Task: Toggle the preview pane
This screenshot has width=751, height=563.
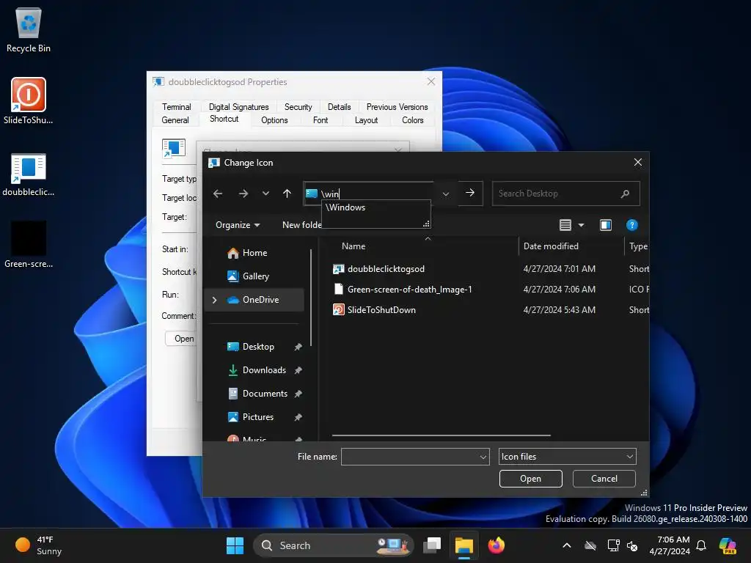Action: click(605, 225)
